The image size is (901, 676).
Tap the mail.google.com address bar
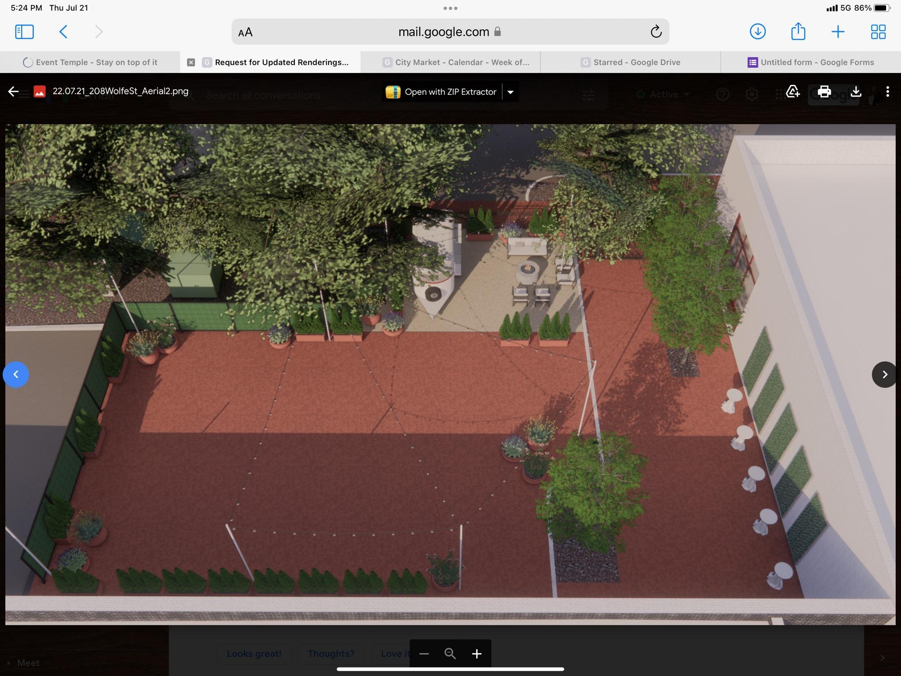tap(444, 32)
